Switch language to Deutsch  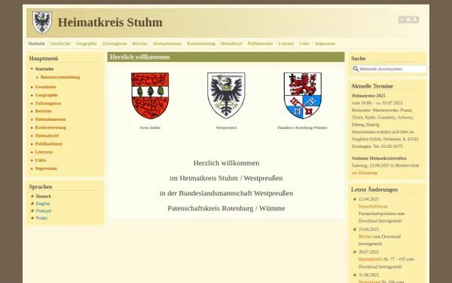click(x=43, y=196)
